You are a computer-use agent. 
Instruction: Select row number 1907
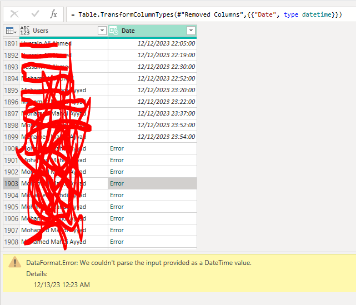pyautogui.click(x=11, y=231)
